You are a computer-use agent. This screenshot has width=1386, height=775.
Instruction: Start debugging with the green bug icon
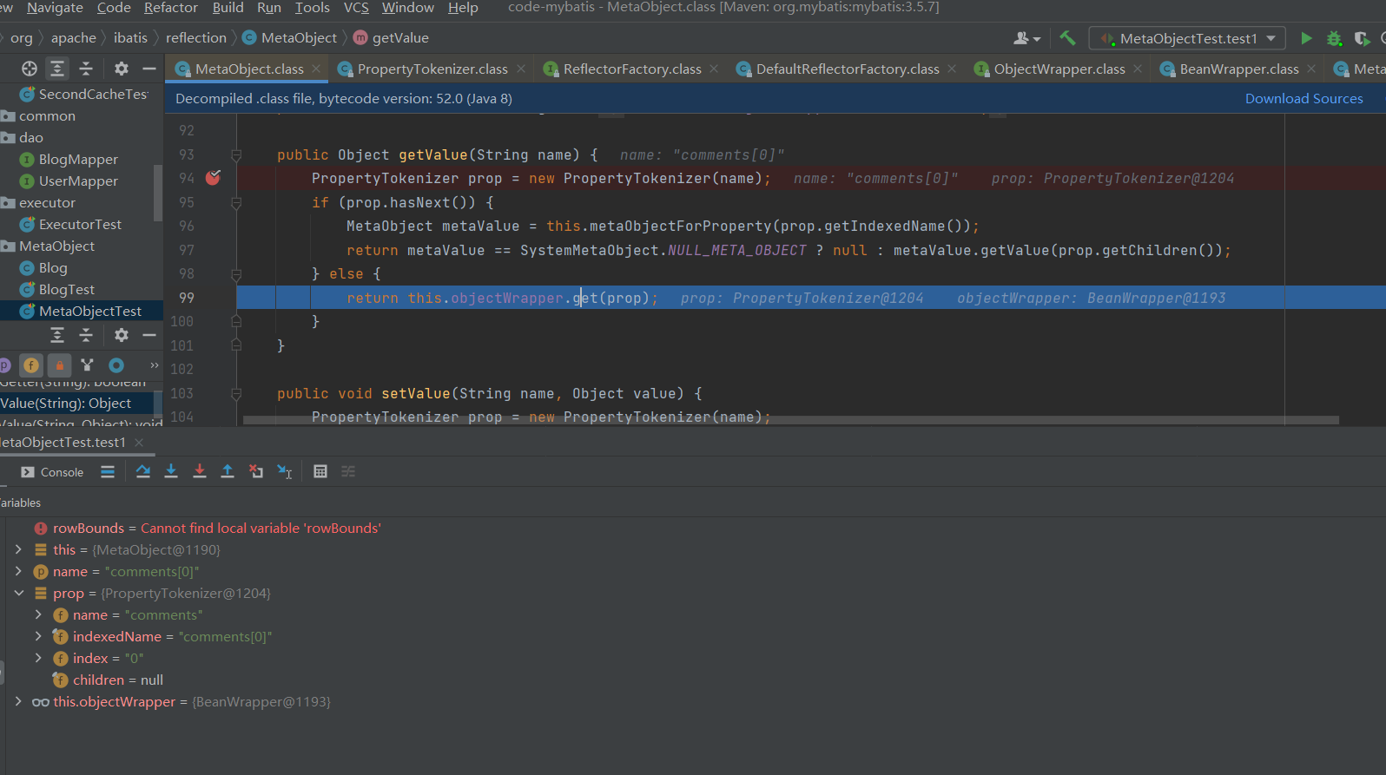click(x=1335, y=38)
